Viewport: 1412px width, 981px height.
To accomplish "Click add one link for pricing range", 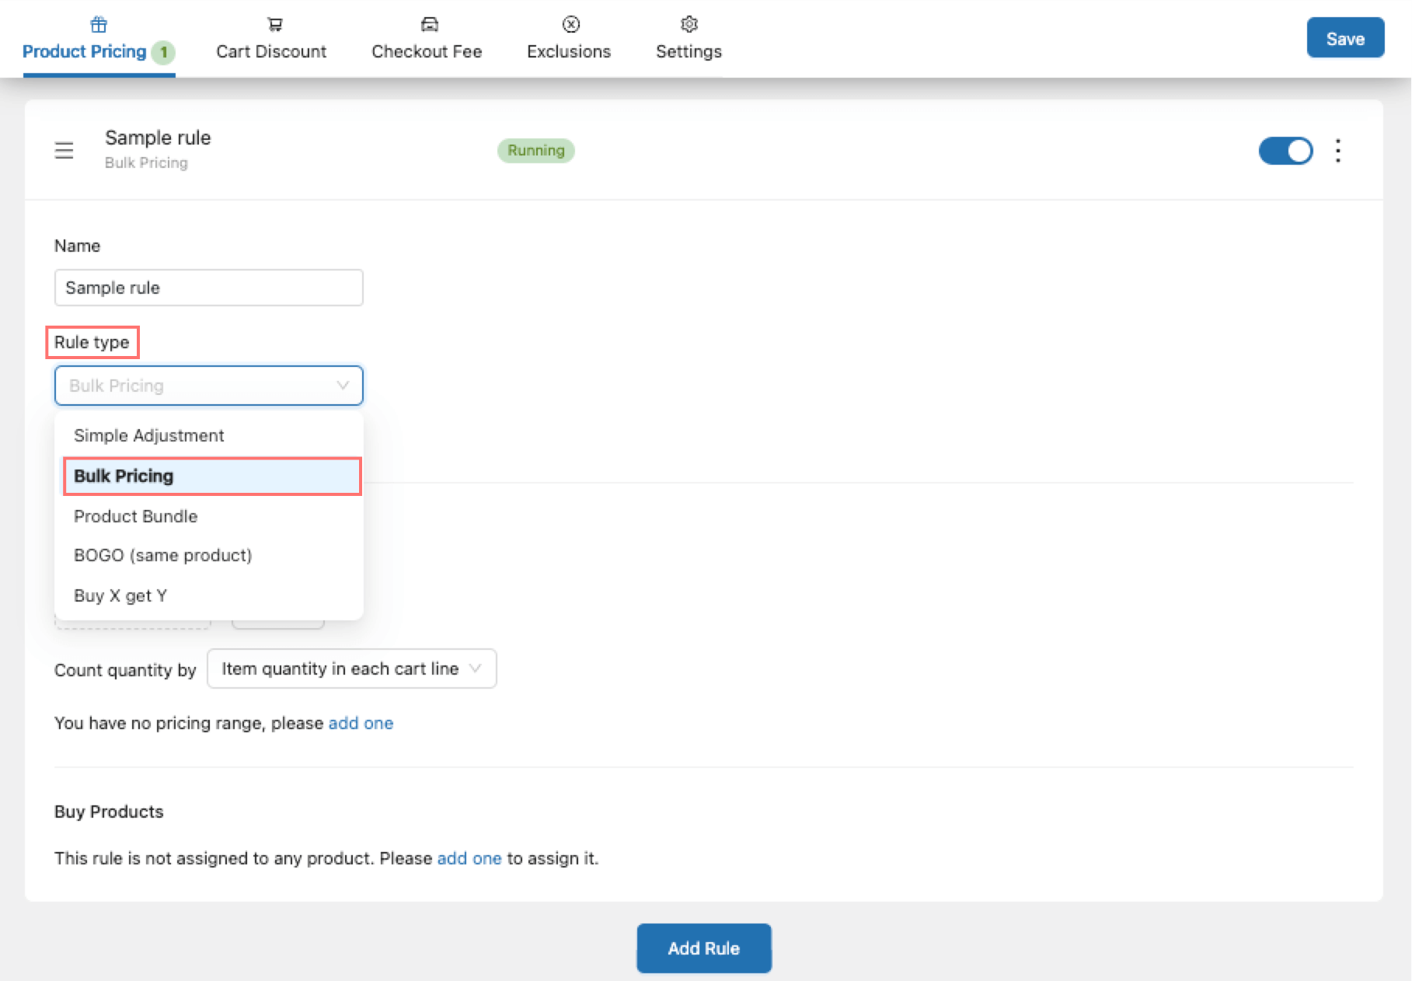I will [361, 724].
